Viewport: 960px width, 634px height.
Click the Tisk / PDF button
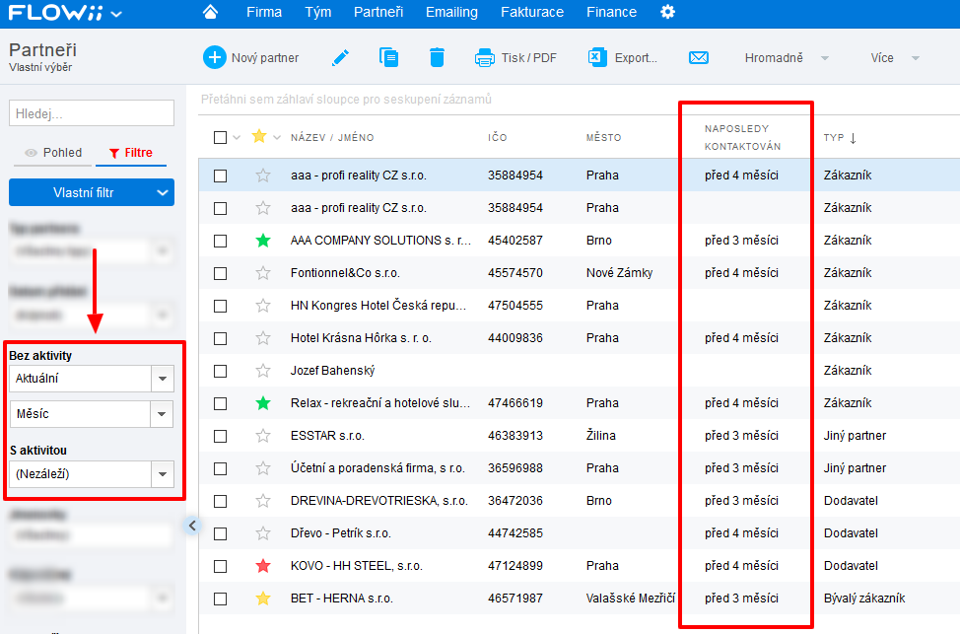tap(515, 57)
